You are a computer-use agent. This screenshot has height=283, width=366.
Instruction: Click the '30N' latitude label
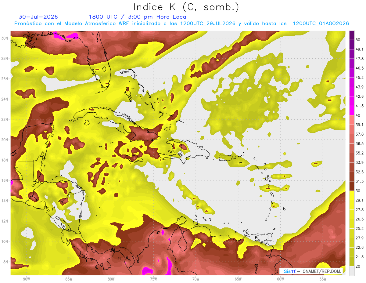5,38
